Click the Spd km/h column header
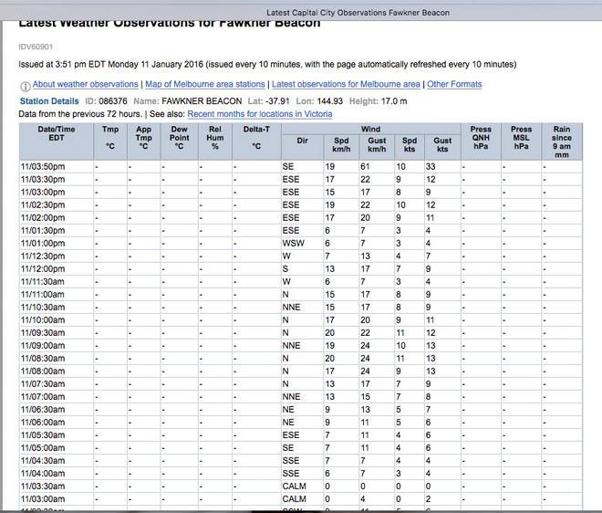 (x=341, y=147)
